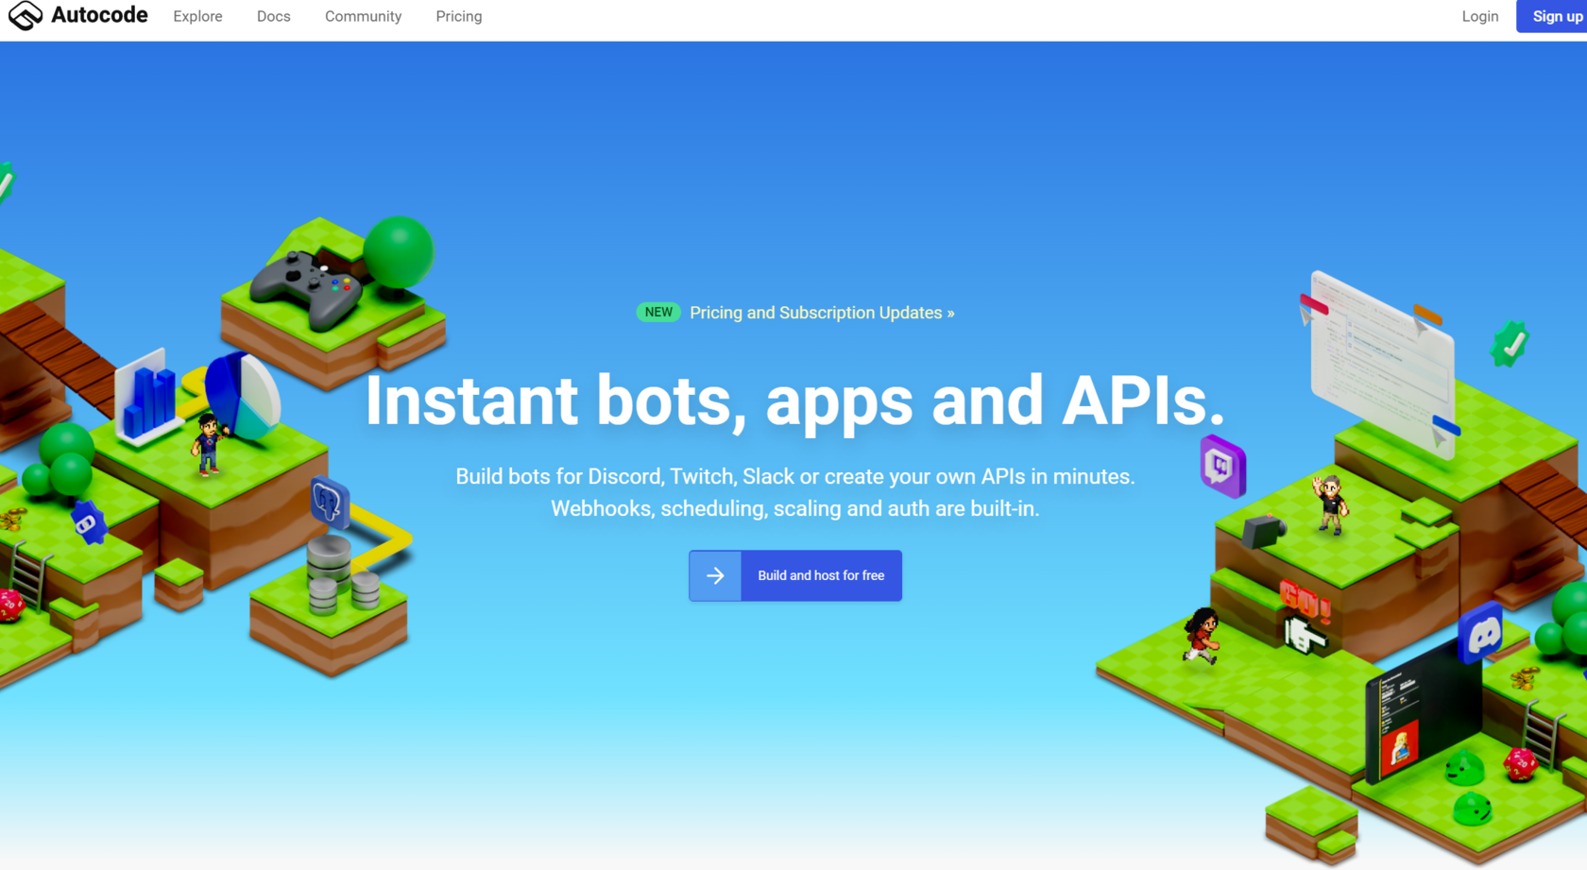Click the Autocode logo icon
This screenshot has height=870, width=1587.
(x=26, y=15)
